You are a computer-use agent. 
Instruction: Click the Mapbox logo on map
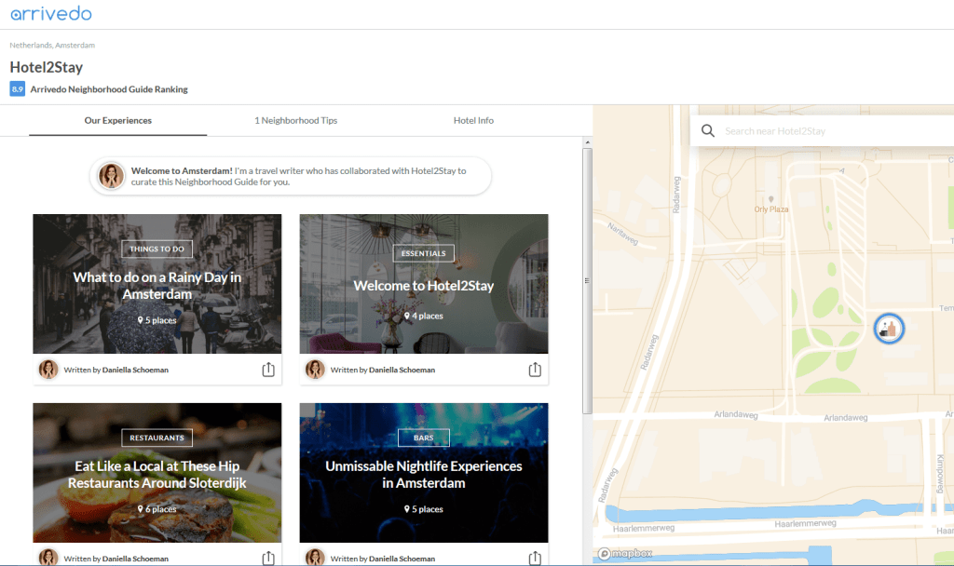click(625, 553)
